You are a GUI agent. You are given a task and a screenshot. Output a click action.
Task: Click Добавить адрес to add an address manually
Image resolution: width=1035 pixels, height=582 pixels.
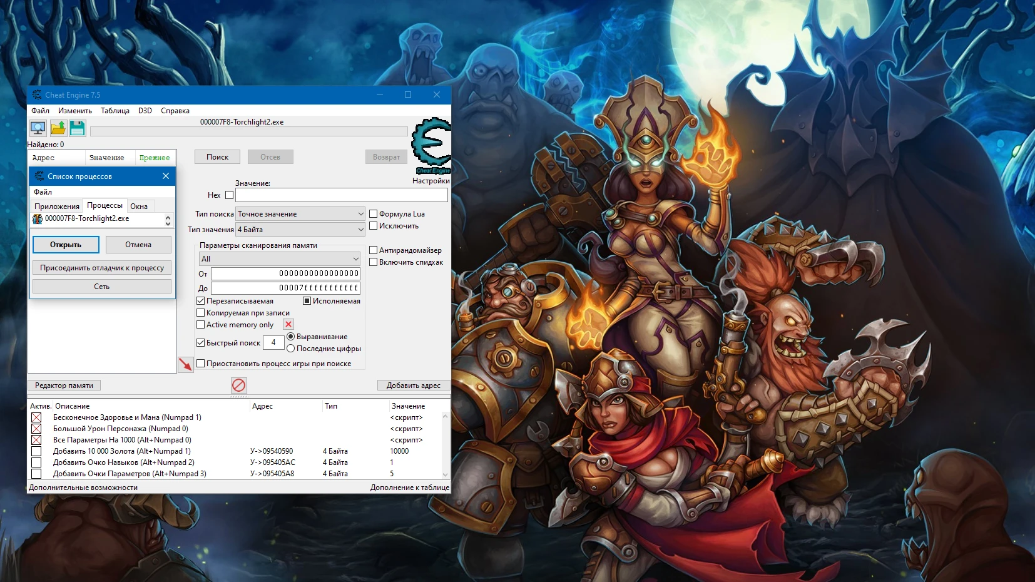pyautogui.click(x=414, y=385)
